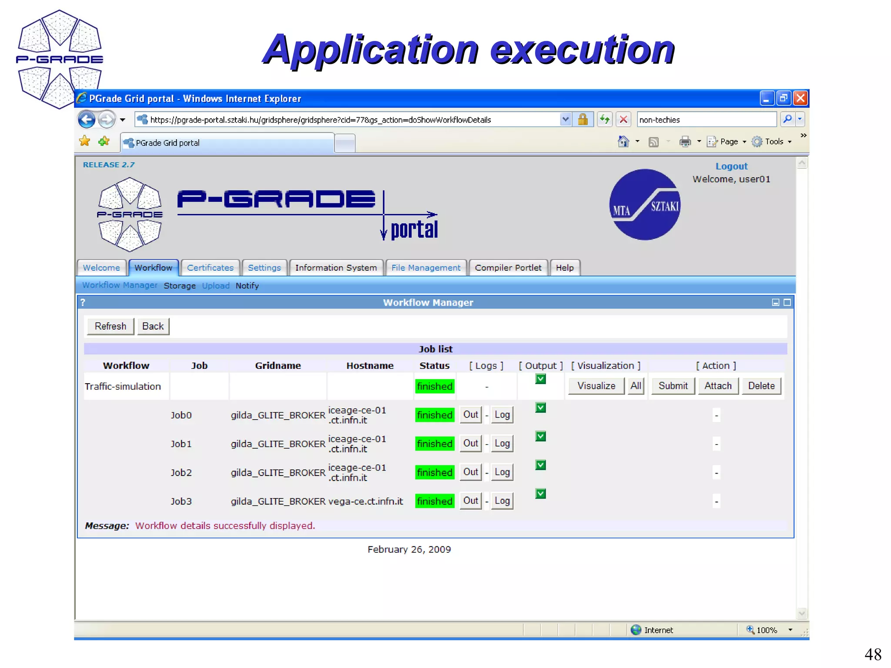Click the Out button for Job0
The image size is (891, 668).
471,414
